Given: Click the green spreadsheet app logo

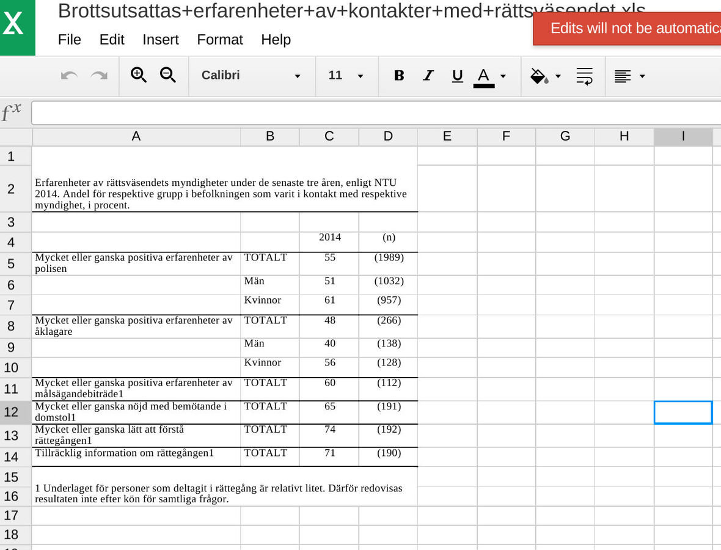Looking at the screenshot, I should [x=18, y=28].
